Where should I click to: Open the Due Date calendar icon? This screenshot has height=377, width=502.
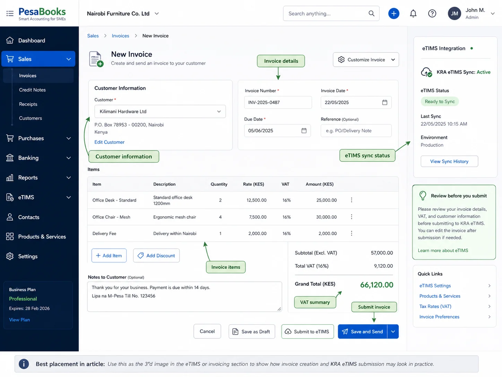tap(304, 131)
